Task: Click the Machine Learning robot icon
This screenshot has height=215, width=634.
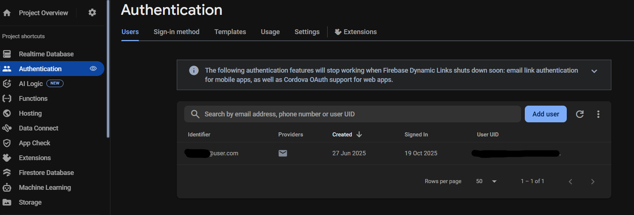Action: 7,188
